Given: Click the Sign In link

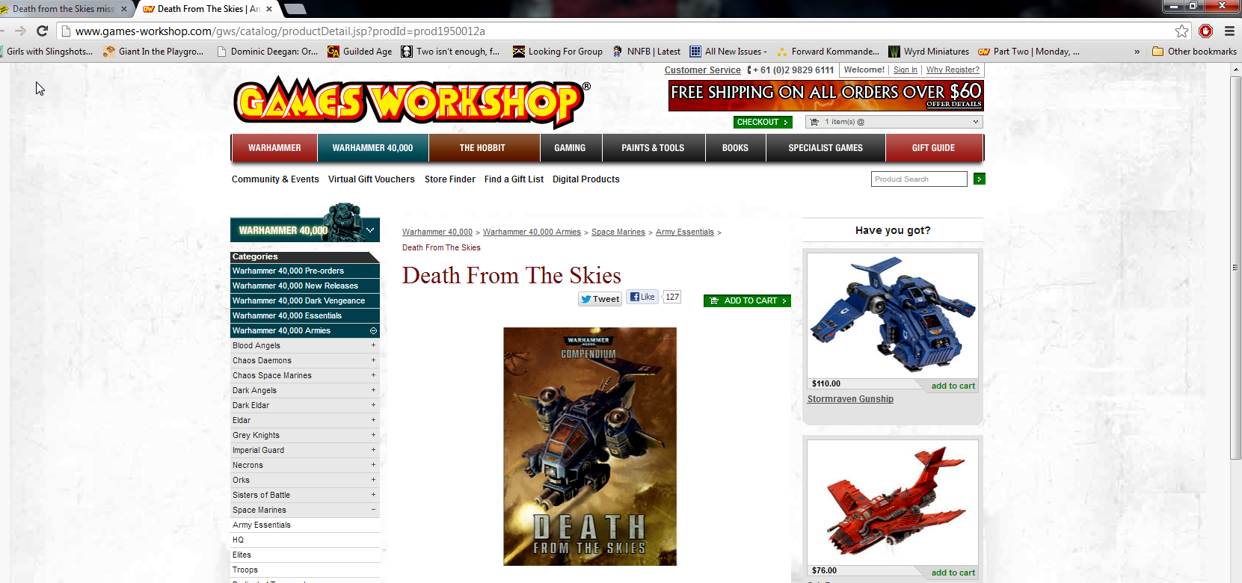Looking at the screenshot, I should click(x=905, y=70).
